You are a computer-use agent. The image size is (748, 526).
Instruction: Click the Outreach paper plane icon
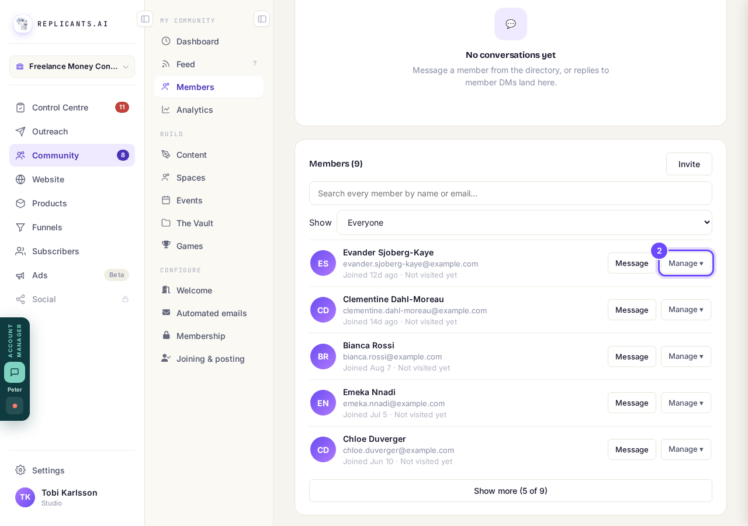(x=20, y=131)
